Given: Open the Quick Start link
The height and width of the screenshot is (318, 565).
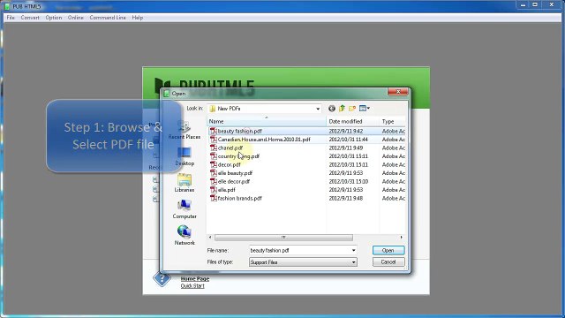Looking at the screenshot, I should [x=192, y=286].
